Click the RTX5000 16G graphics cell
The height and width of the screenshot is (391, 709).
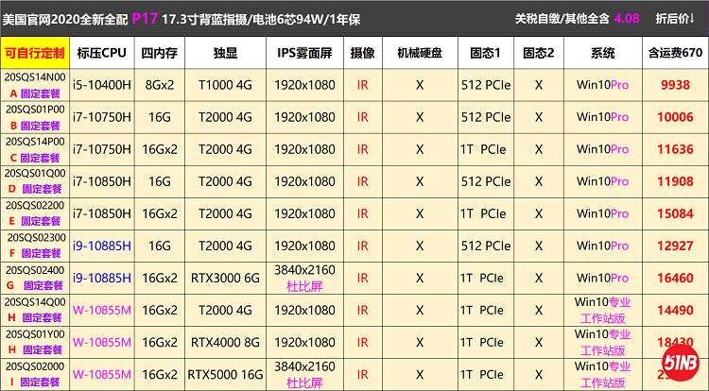coord(224,374)
